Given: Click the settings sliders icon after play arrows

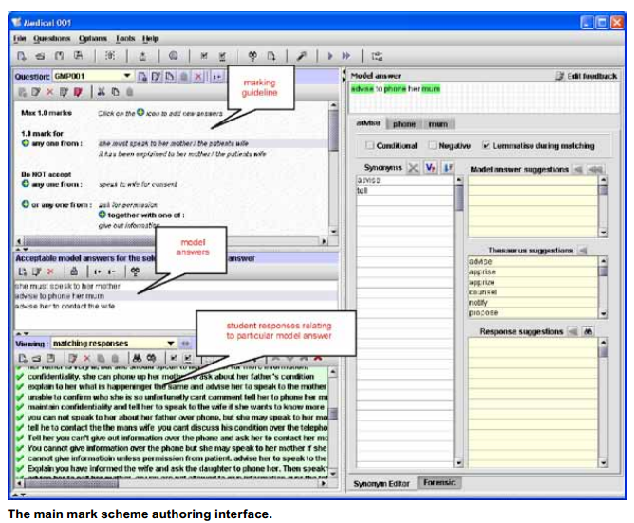Looking at the screenshot, I should pos(377,56).
